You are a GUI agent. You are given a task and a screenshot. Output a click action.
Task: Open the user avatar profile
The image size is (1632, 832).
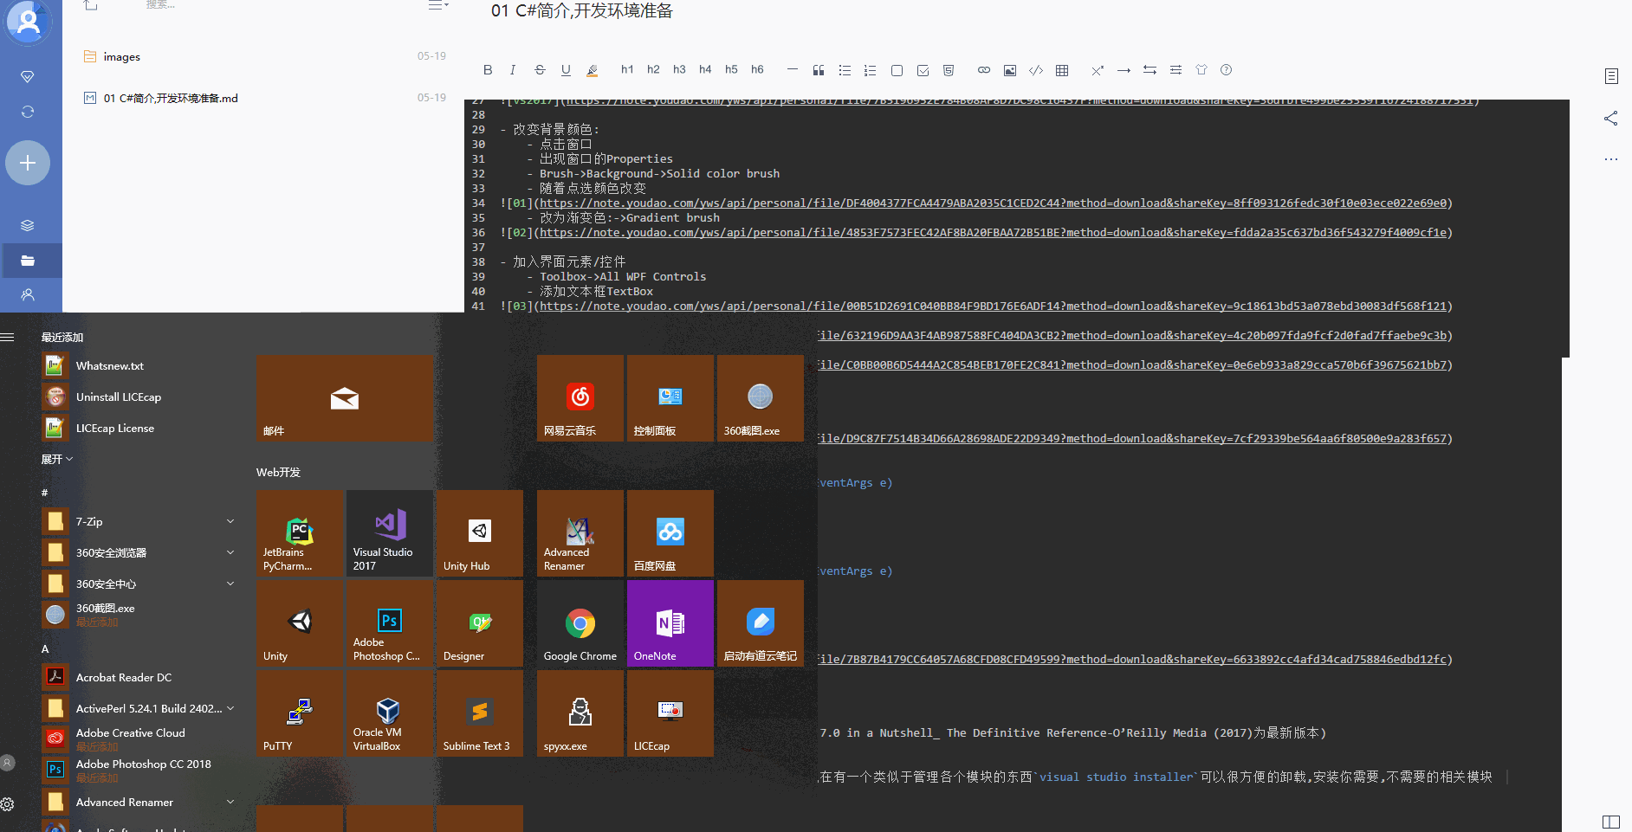29,22
